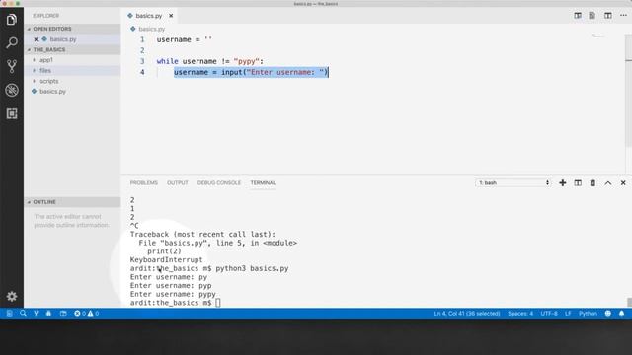Click 'KeyboardInterrupt' in the terminal output
The height and width of the screenshot is (355, 632).
(x=167, y=260)
